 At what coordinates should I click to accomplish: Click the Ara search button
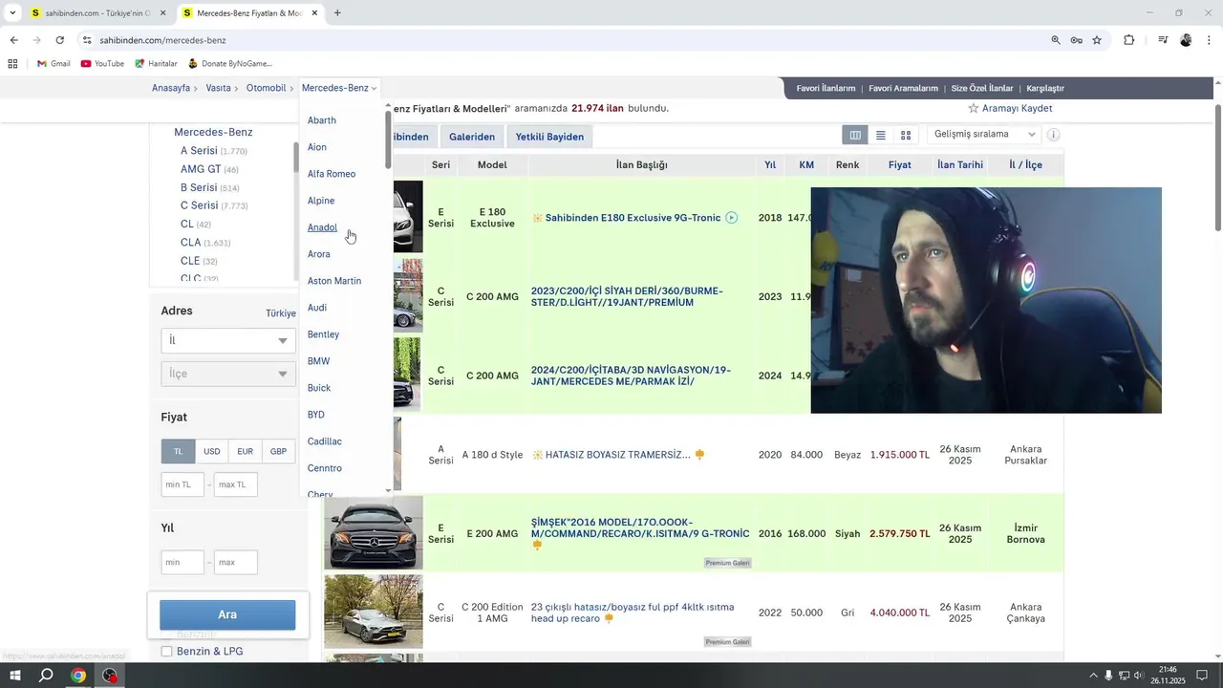click(227, 614)
